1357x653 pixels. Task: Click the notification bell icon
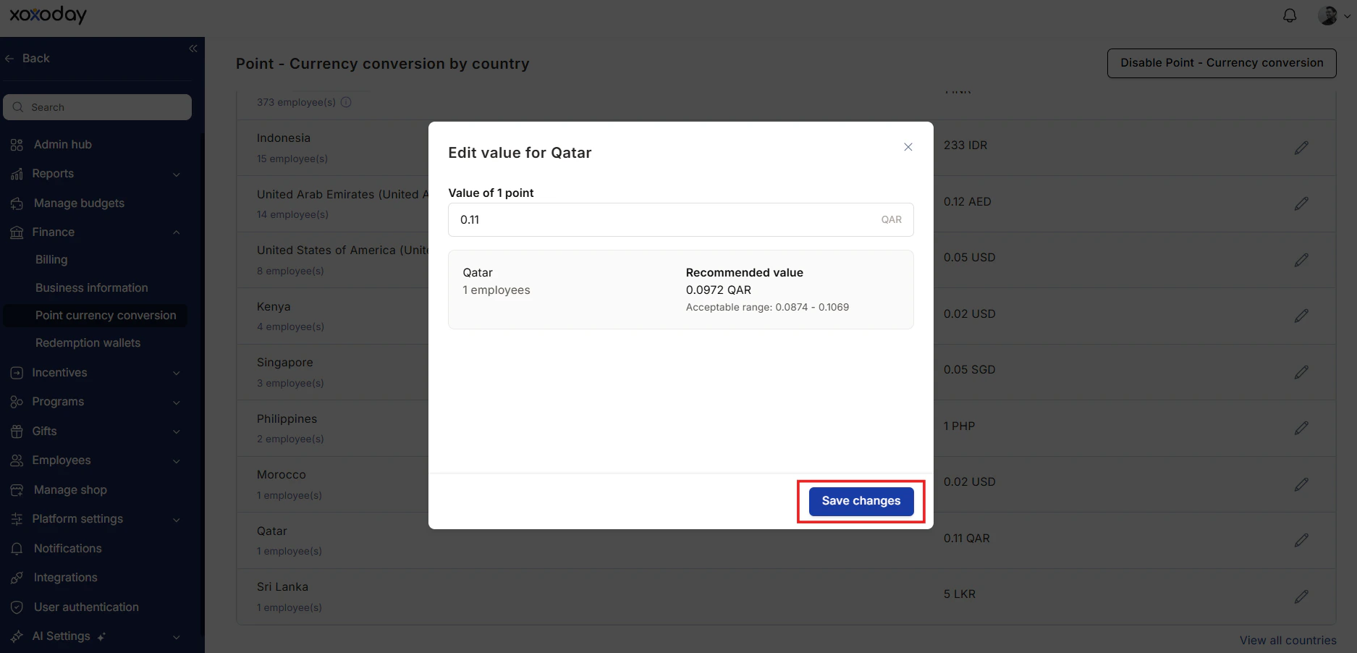pyautogui.click(x=1290, y=15)
